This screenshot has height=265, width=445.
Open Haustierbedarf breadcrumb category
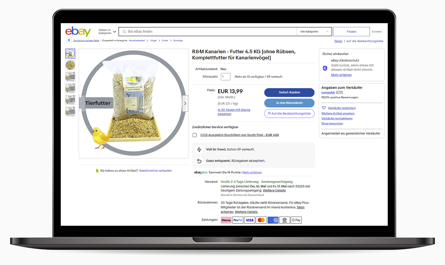point(137,40)
